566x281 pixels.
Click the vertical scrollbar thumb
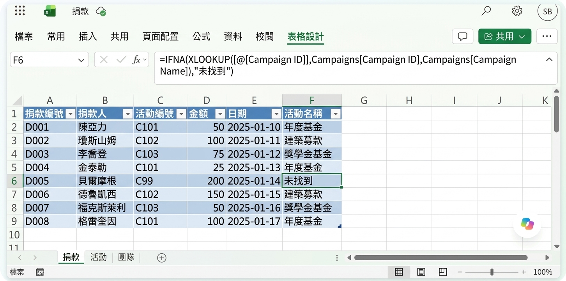(557, 114)
